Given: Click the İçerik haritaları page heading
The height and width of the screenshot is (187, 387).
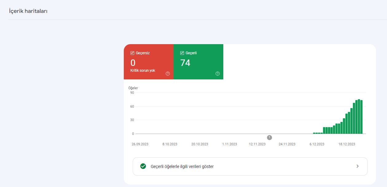Looking at the screenshot, I should pyautogui.click(x=28, y=11).
